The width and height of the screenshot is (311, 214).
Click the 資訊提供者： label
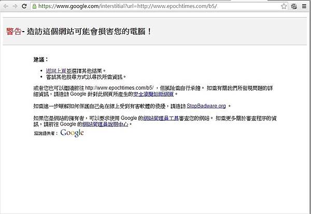[x=46, y=133]
